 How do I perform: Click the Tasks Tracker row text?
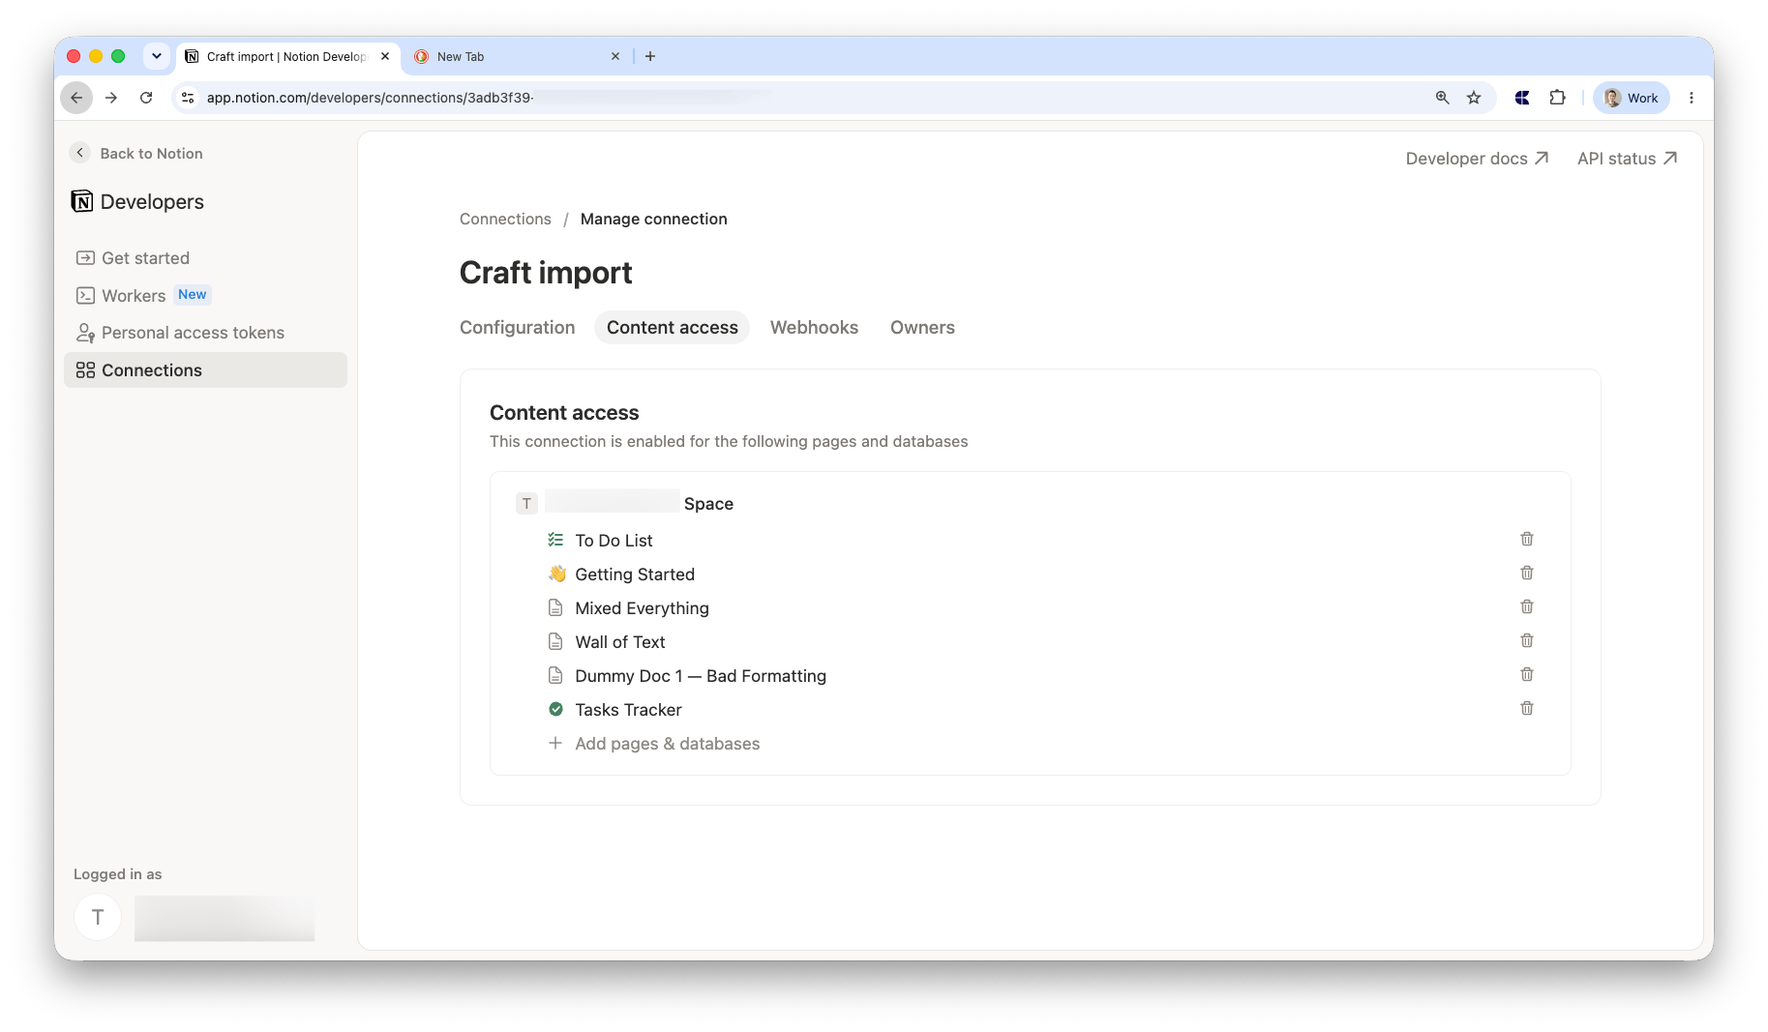click(628, 709)
